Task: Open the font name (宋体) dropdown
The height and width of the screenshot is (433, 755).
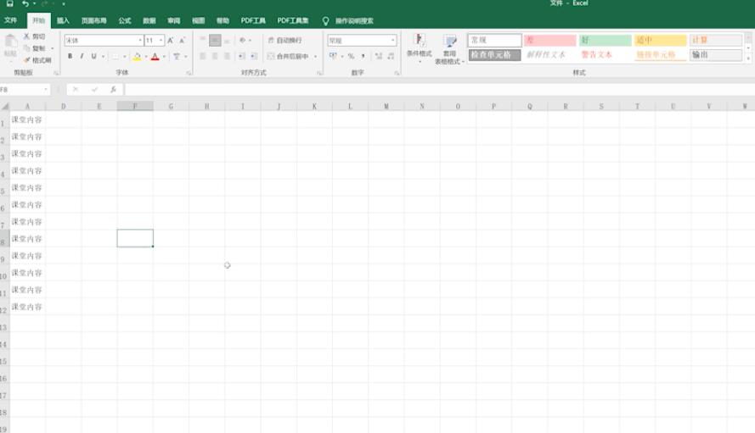Action: 140,41
